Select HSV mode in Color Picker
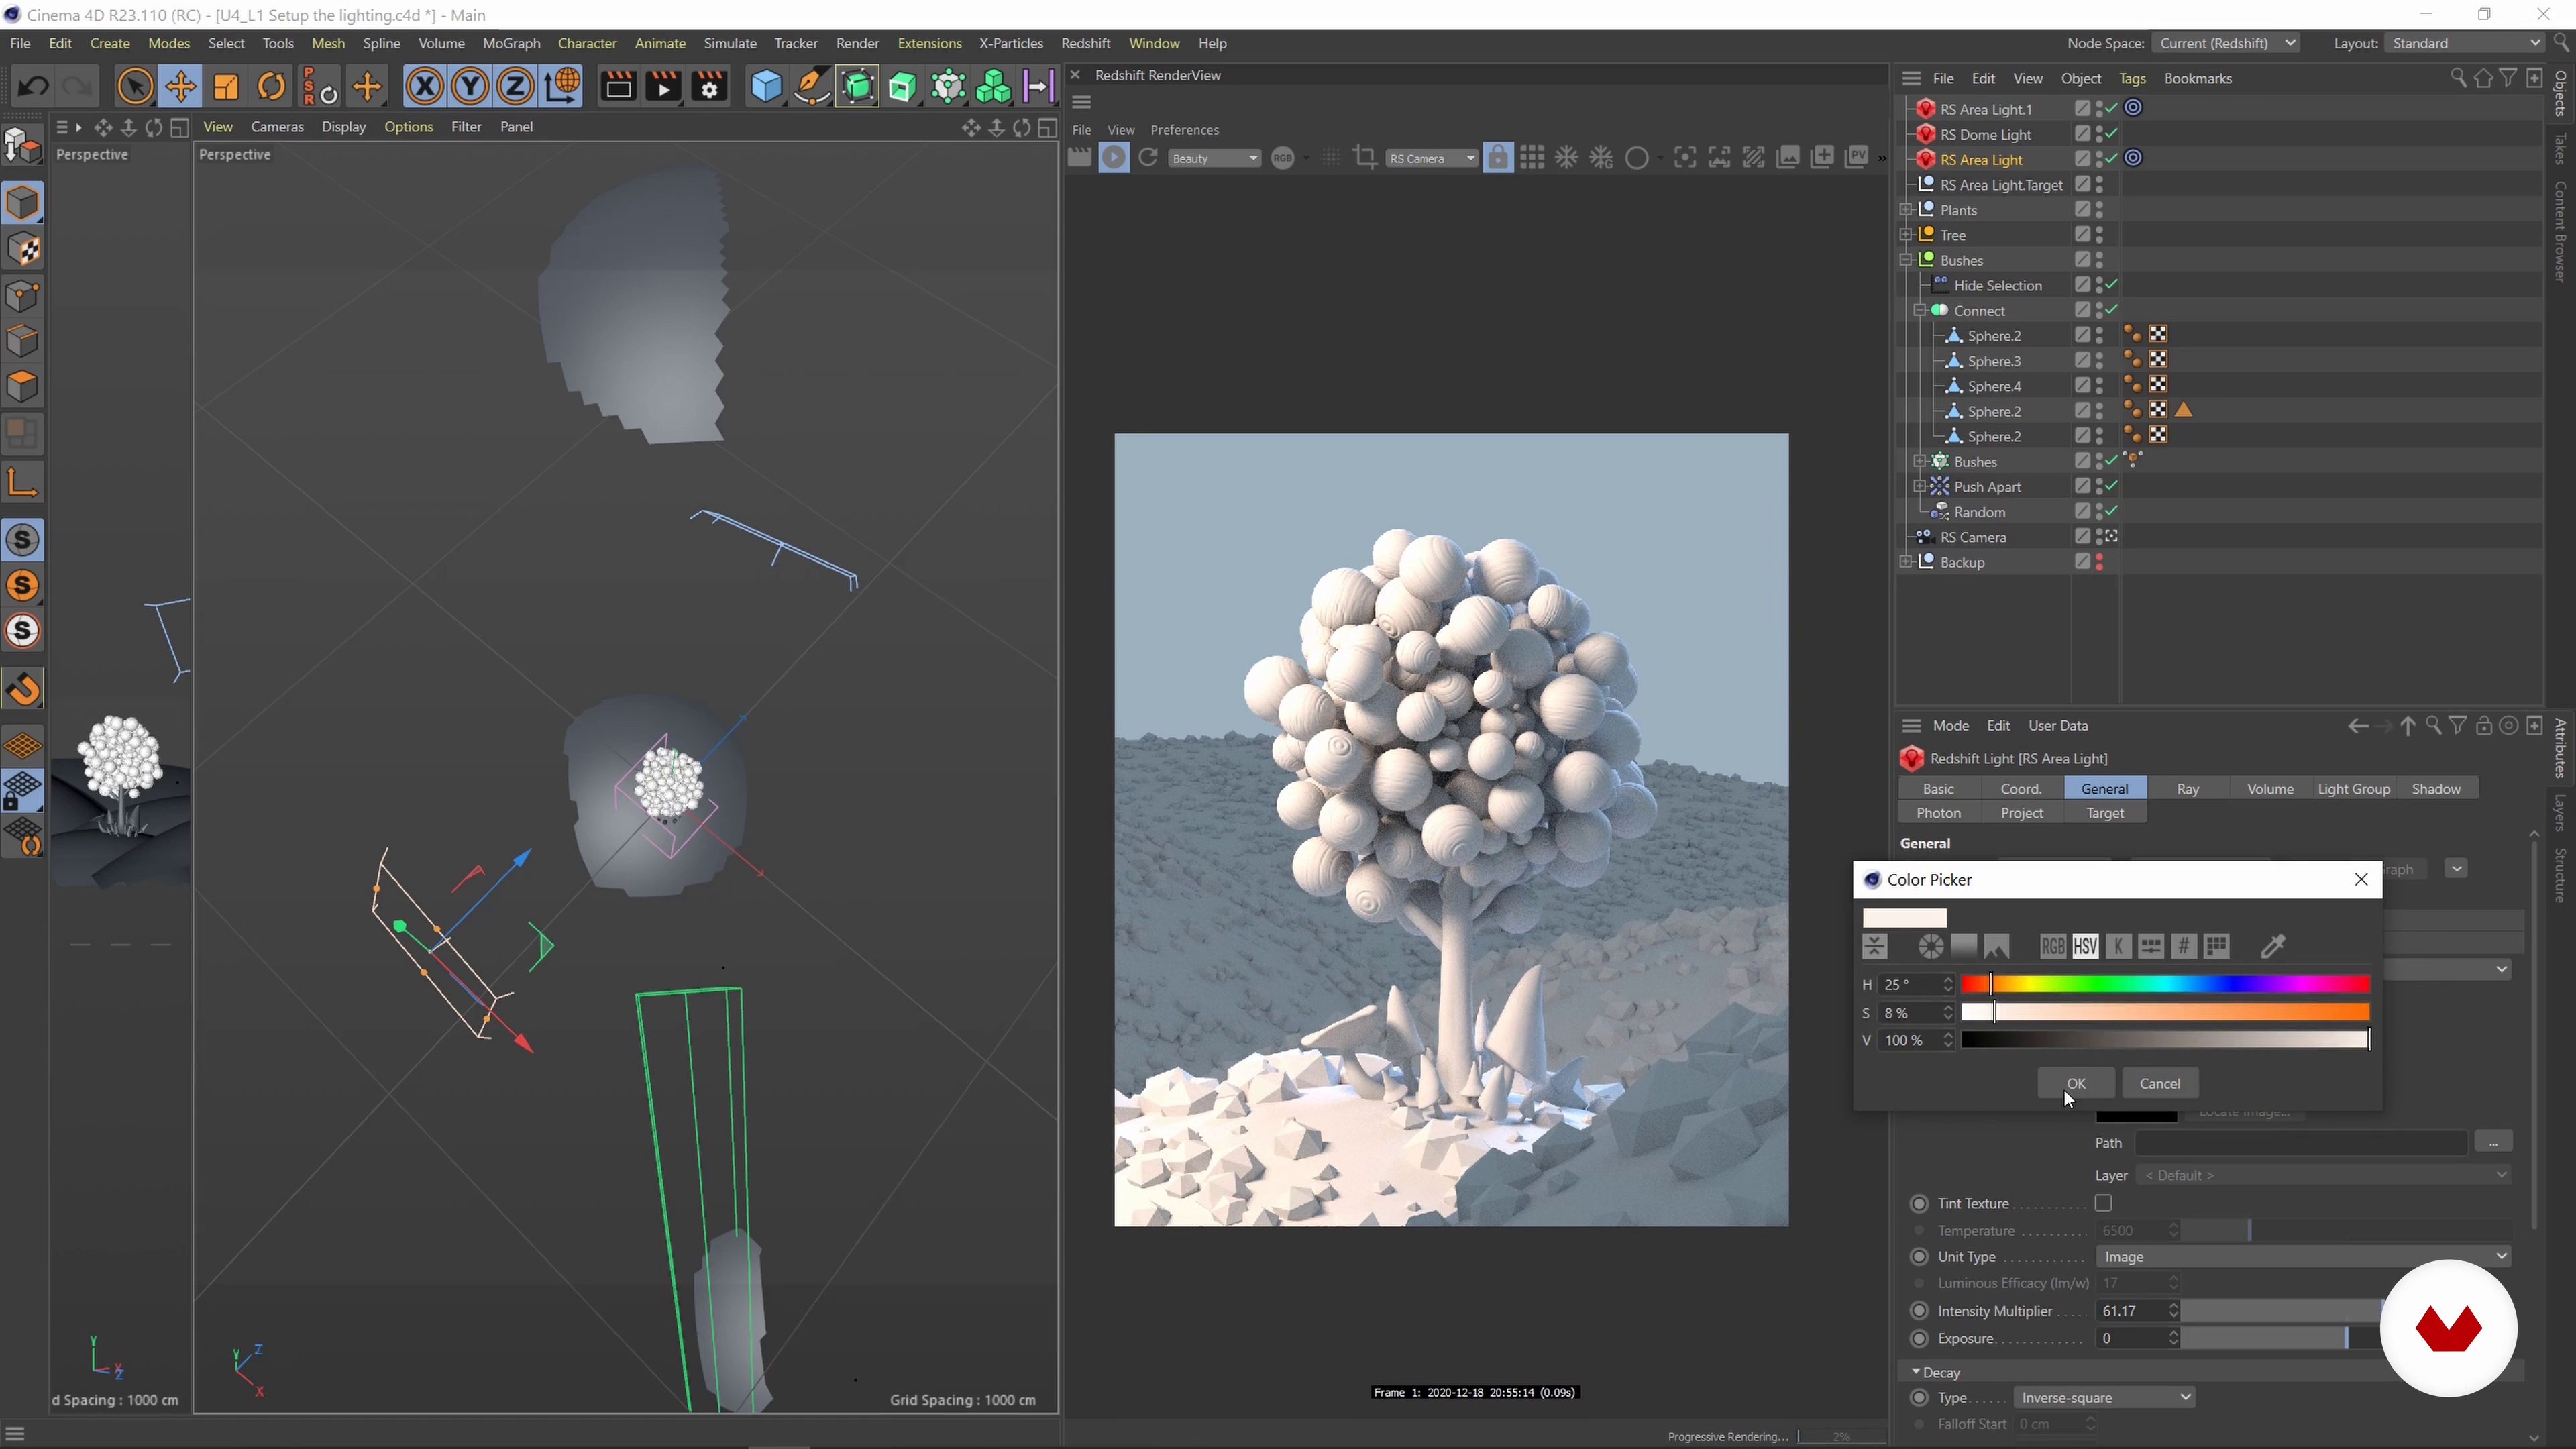Screen dimensions: 2576x1449 pyautogui.click(x=2085, y=946)
